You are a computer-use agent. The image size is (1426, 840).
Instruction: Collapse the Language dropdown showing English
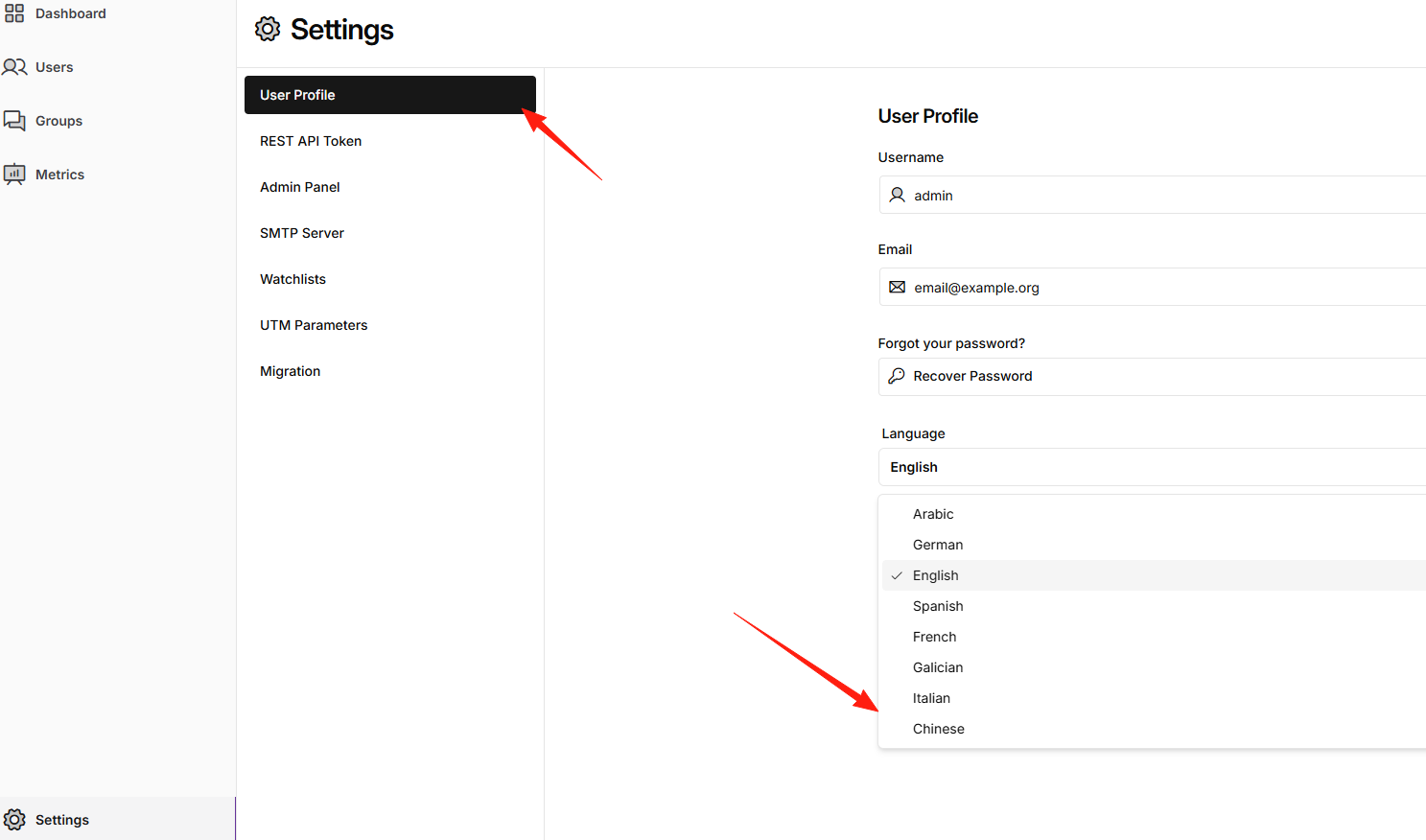pos(1152,467)
